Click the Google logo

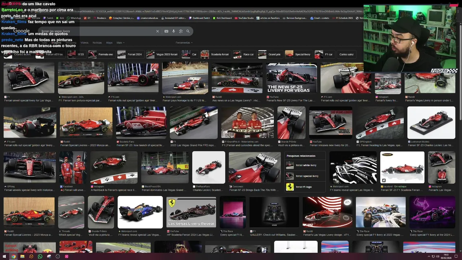click(21, 31)
